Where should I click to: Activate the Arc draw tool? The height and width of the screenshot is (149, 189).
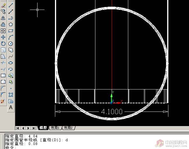pyautogui.click(x=11, y=37)
